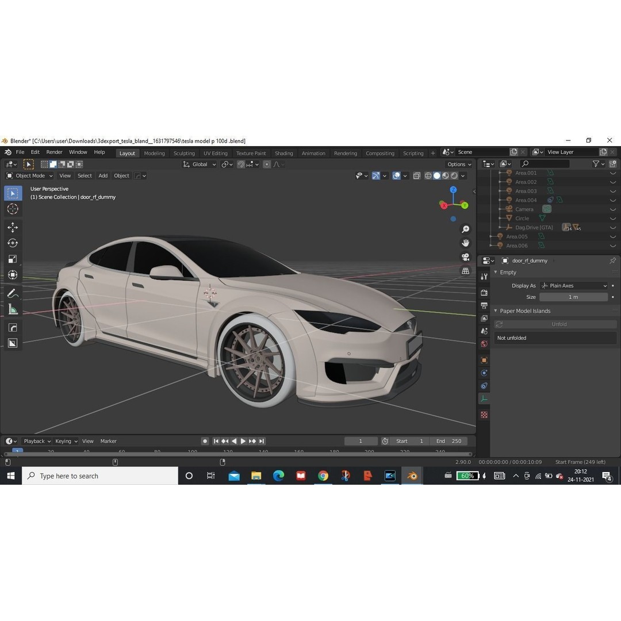
Task: Choose the Annotate tool
Action: point(13,293)
